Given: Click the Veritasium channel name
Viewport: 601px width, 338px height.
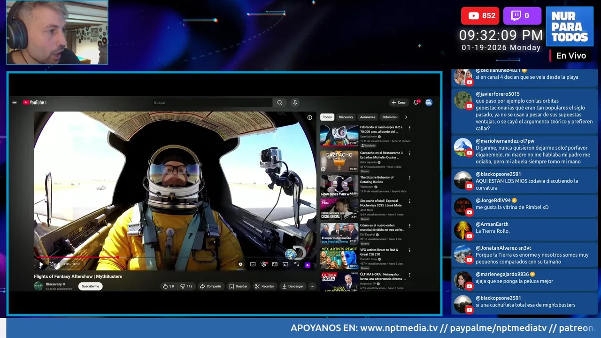Looking at the screenshot, I should (368, 187).
